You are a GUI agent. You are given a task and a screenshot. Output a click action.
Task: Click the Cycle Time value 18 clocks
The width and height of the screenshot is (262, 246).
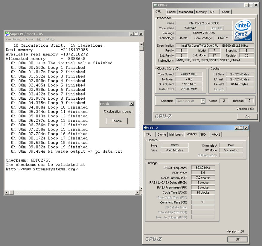[203, 192]
